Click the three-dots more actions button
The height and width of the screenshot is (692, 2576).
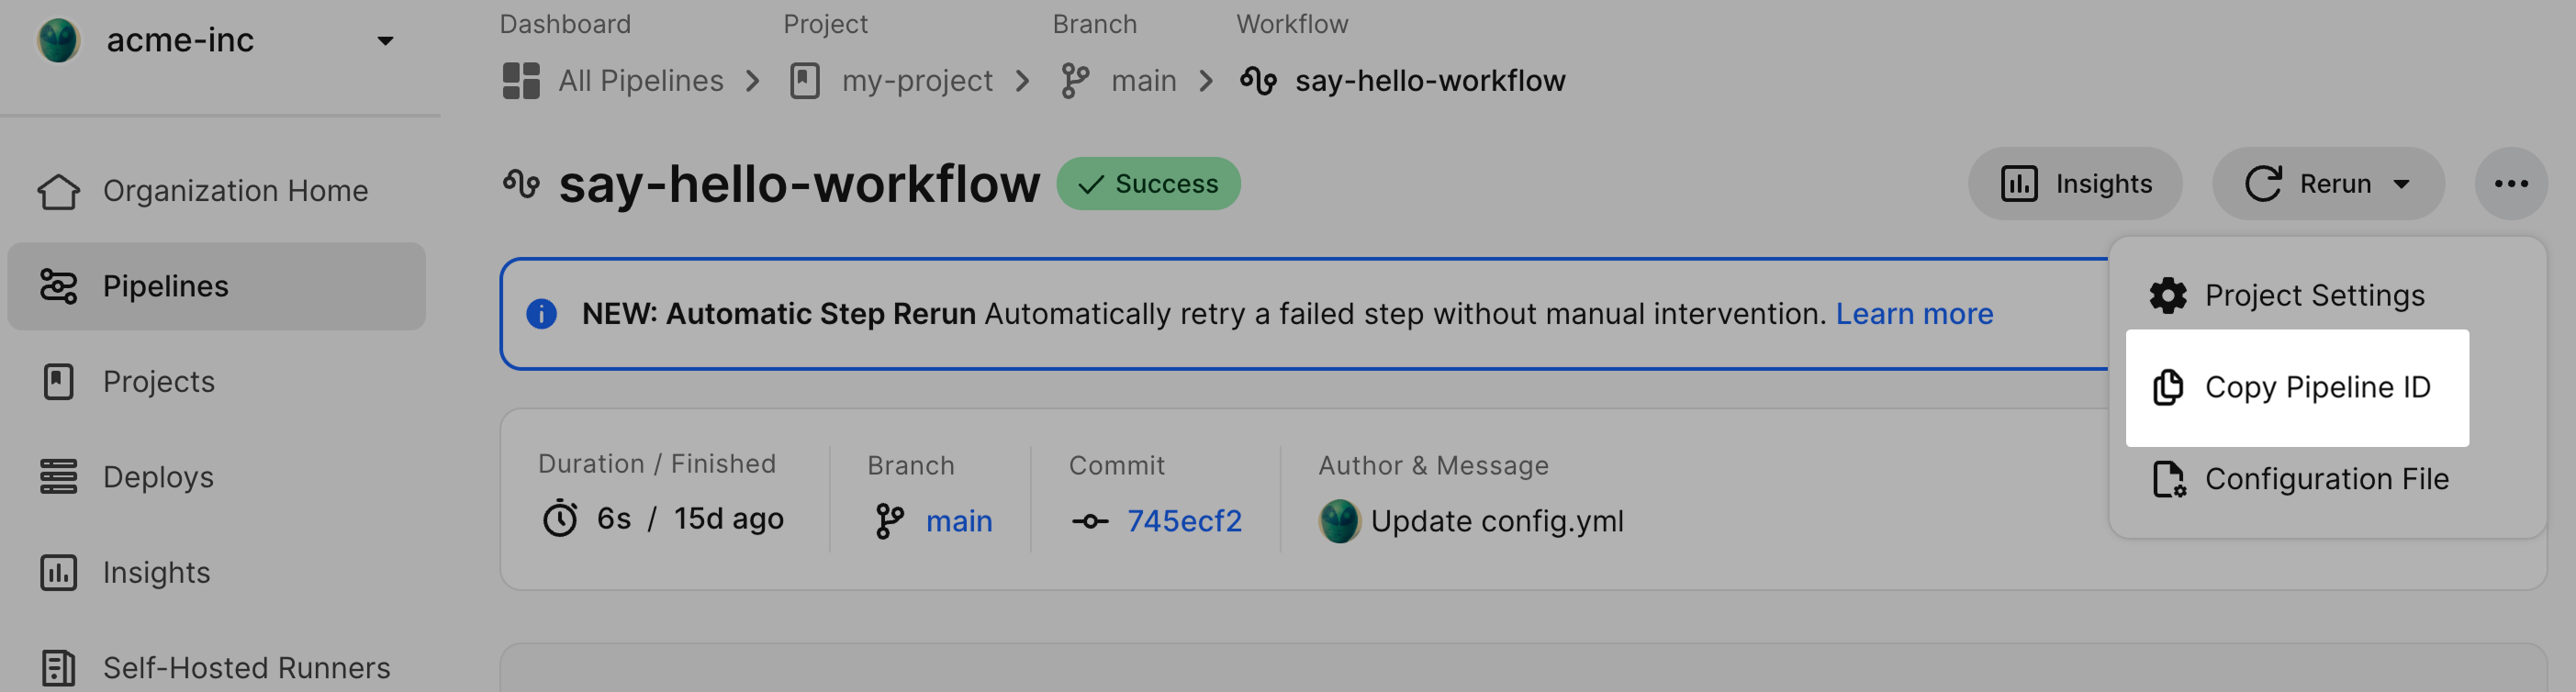point(2510,184)
